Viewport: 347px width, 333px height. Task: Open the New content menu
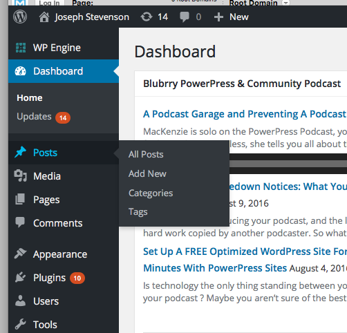(x=239, y=17)
